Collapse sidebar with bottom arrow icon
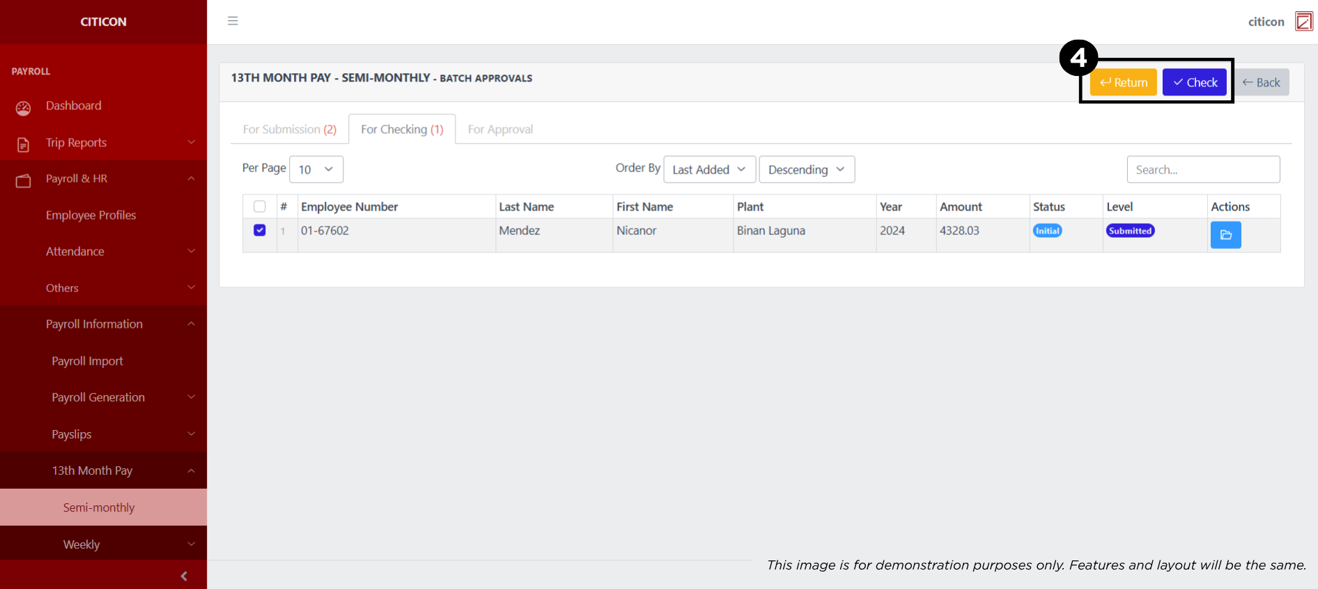Screen dimensions: 1318x589 184,576
